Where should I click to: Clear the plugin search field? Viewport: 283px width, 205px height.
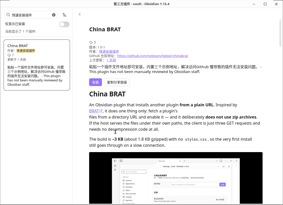pos(54,15)
